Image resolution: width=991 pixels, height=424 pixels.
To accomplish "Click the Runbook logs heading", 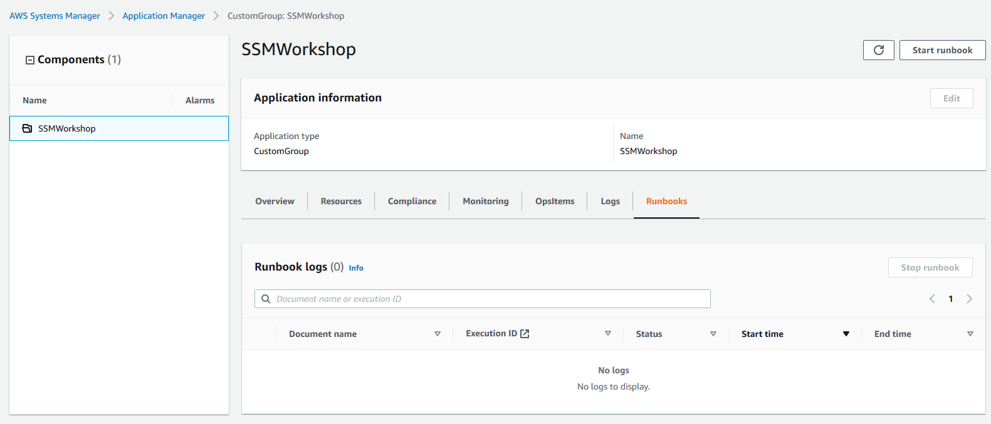I will coord(291,267).
